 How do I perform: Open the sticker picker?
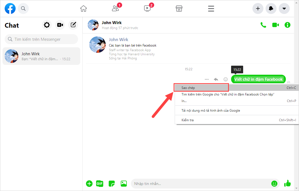(x=112, y=184)
